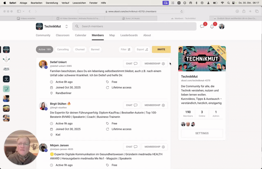
Task: Switch to the Map tab
Action: (x=112, y=35)
